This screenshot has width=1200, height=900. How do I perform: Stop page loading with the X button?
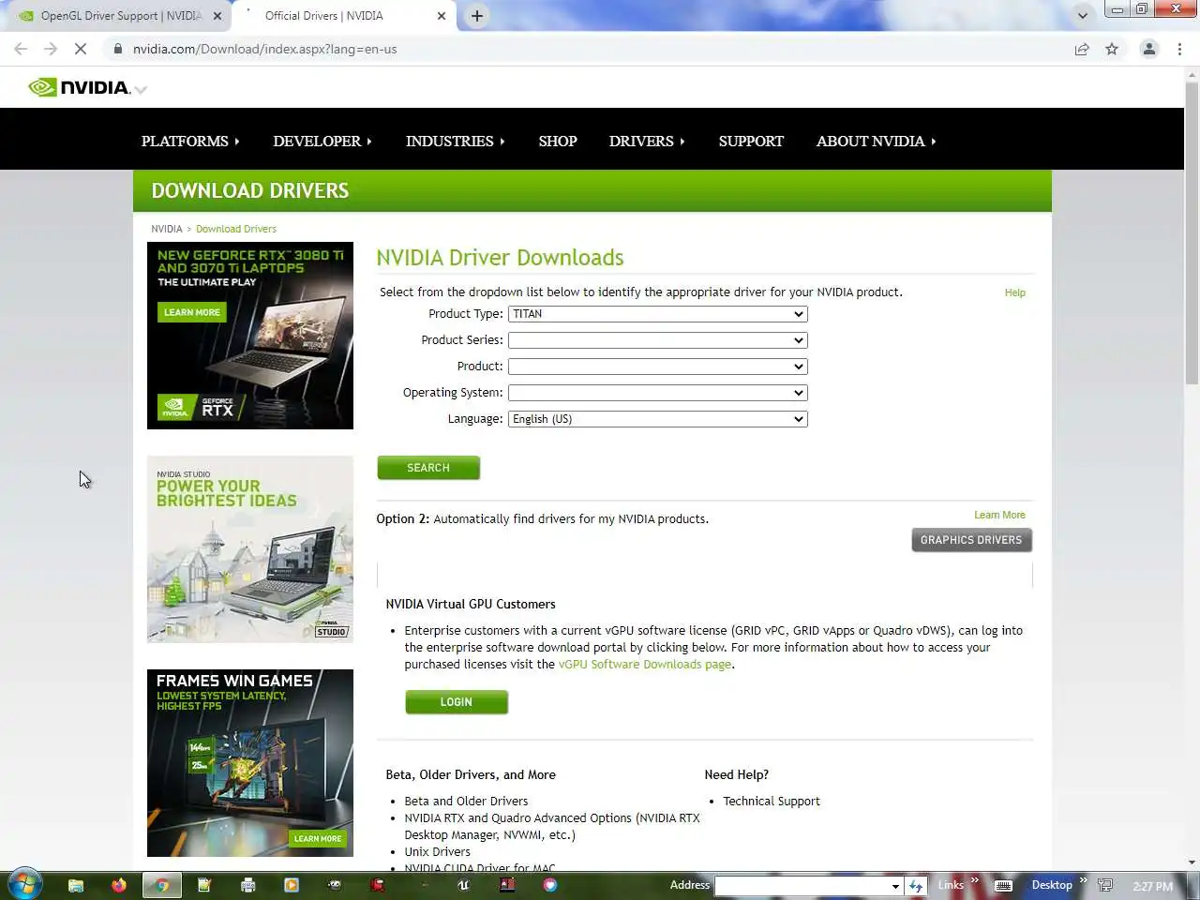pyautogui.click(x=81, y=49)
